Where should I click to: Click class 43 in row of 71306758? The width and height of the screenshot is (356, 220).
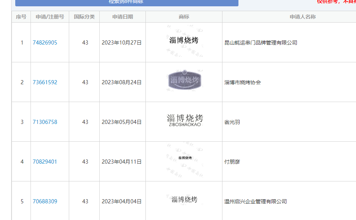[85, 122]
